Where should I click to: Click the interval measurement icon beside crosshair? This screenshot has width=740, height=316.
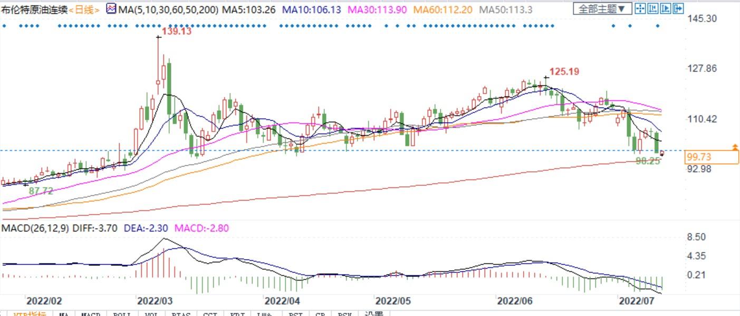(x=653, y=8)
